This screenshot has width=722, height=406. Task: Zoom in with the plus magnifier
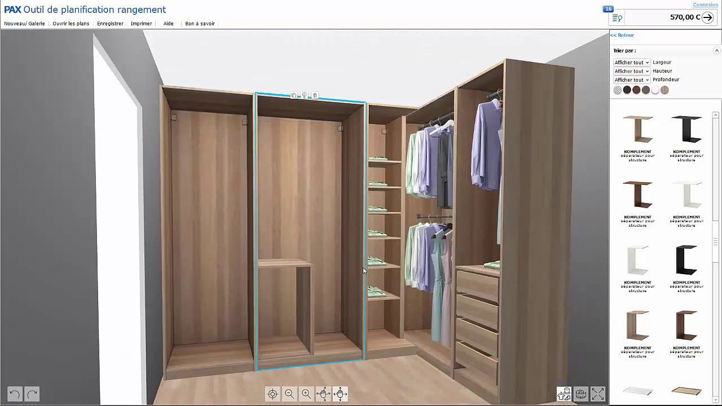coord(306,394)
